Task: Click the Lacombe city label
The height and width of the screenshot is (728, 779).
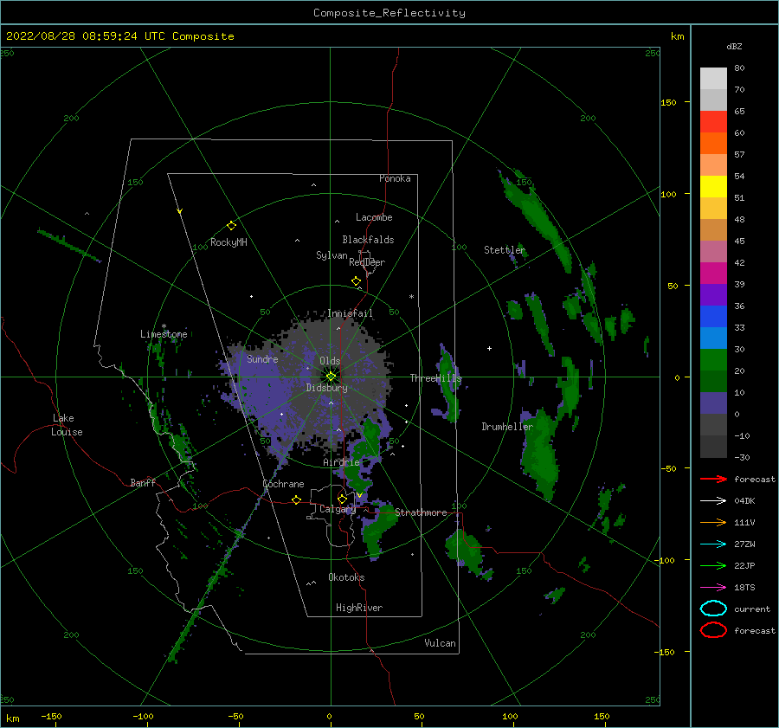Action: pyautogui.click(x=374, y=217)
